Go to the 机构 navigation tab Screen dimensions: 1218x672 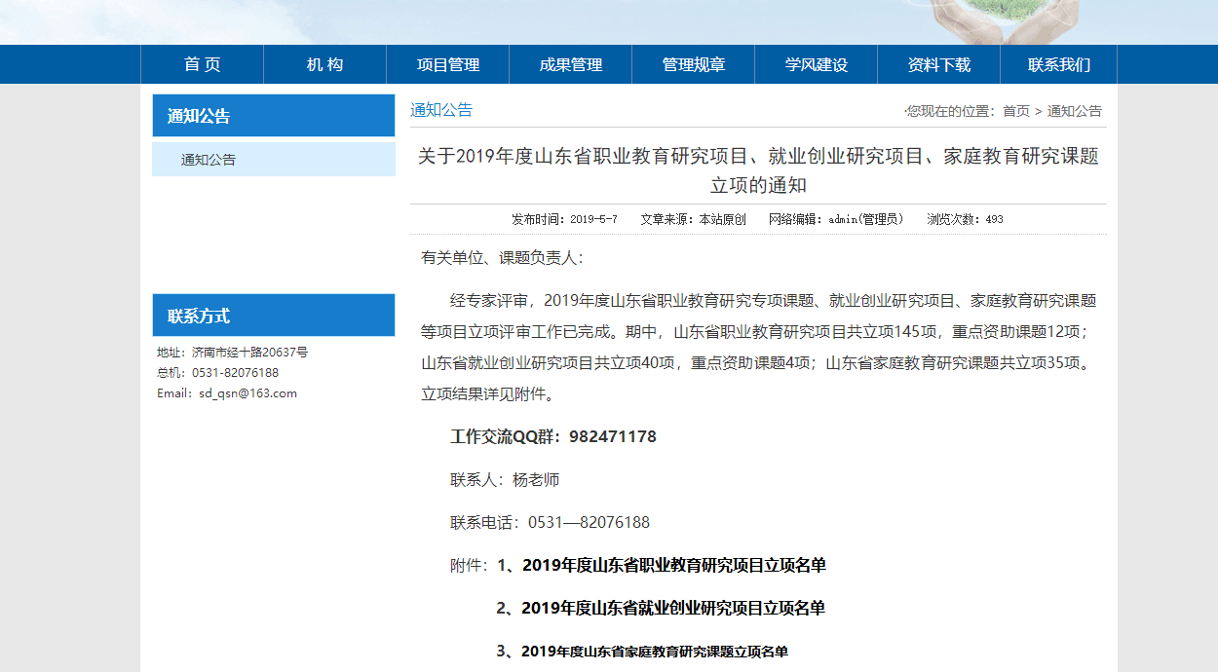point(325,64)
